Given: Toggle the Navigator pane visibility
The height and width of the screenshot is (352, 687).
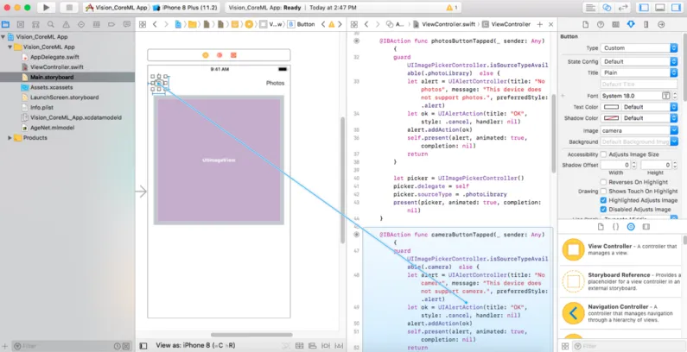Looking at the screenshot, I should (644, 8).
